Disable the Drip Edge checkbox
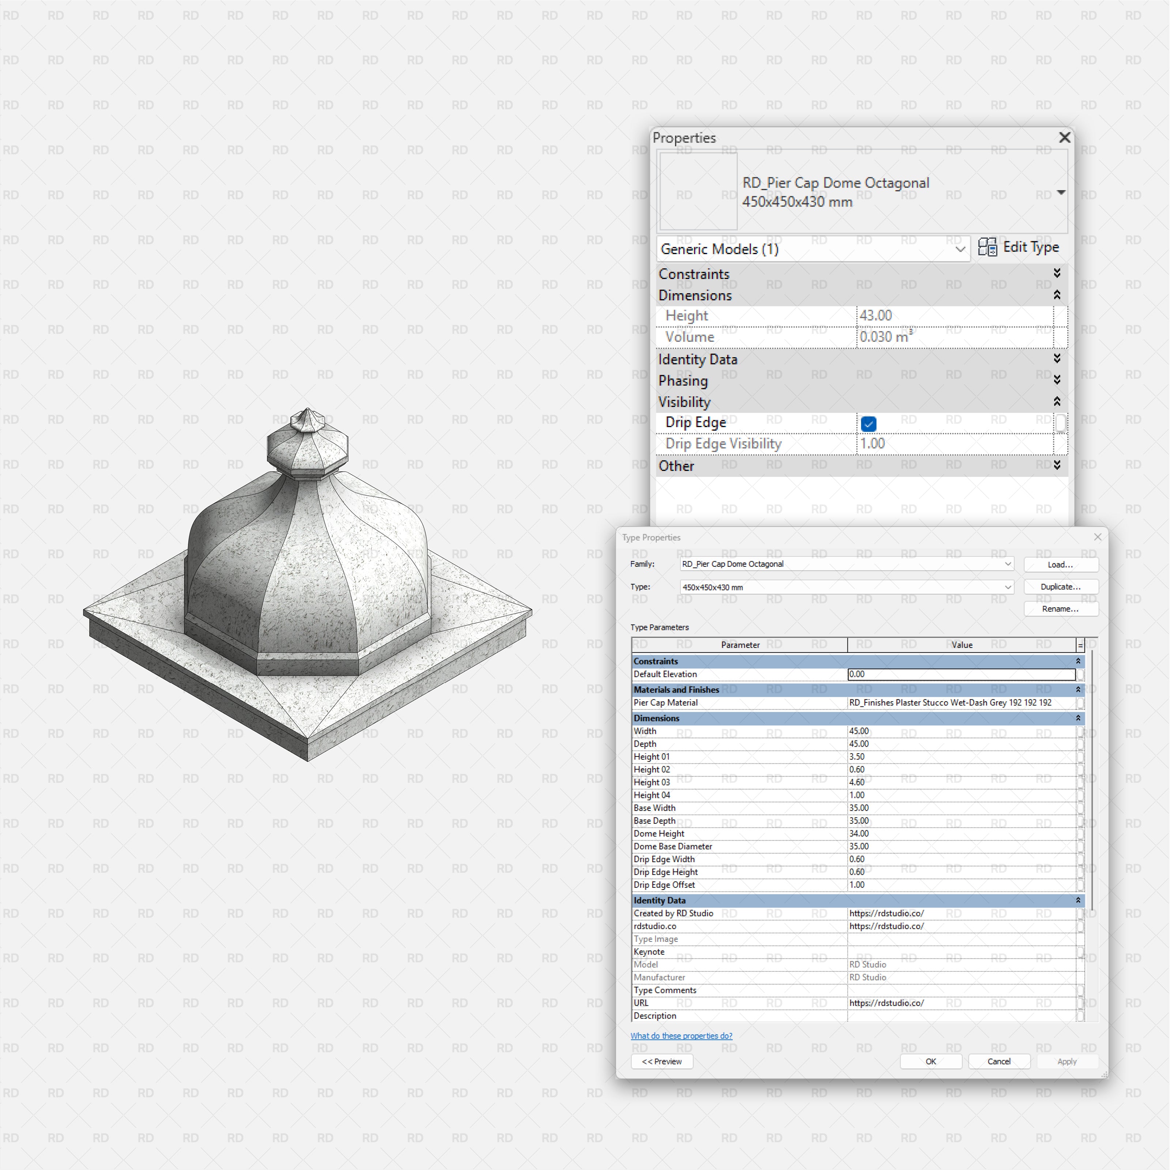1170x1170 pixels. (869, 424)
